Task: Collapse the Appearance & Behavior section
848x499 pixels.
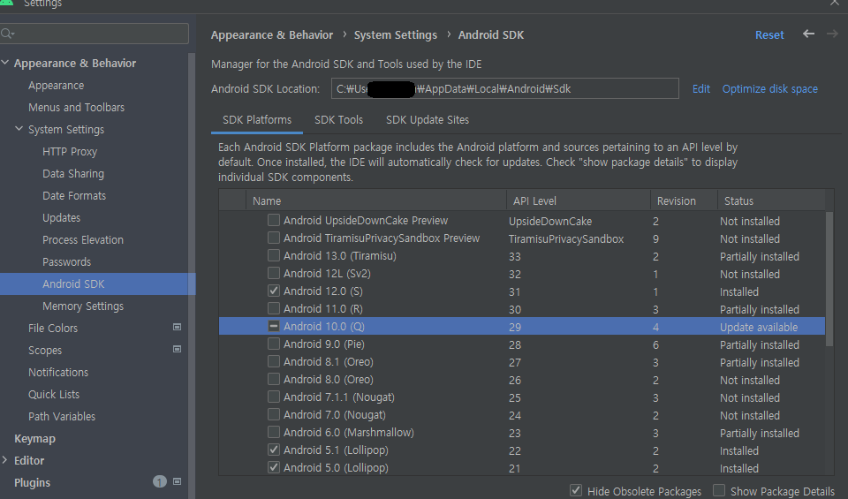Action: 5,63
